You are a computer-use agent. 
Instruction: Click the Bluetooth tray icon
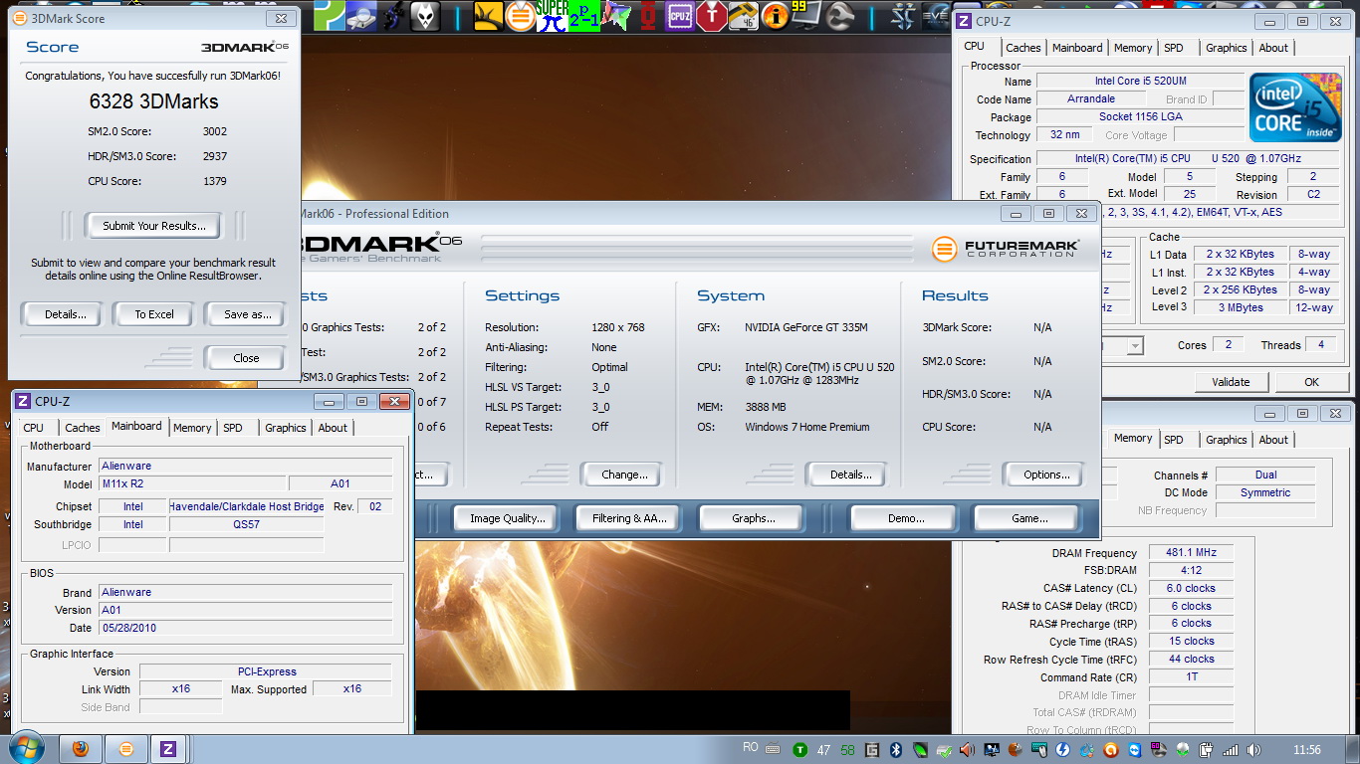tap(895, 750)
